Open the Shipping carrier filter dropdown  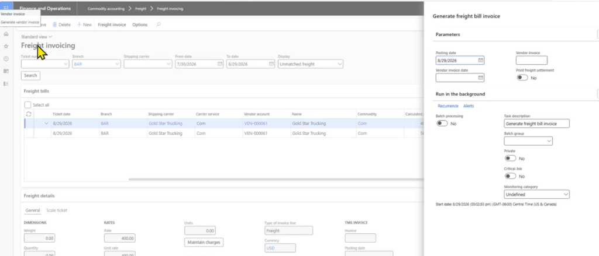(168, 64)
